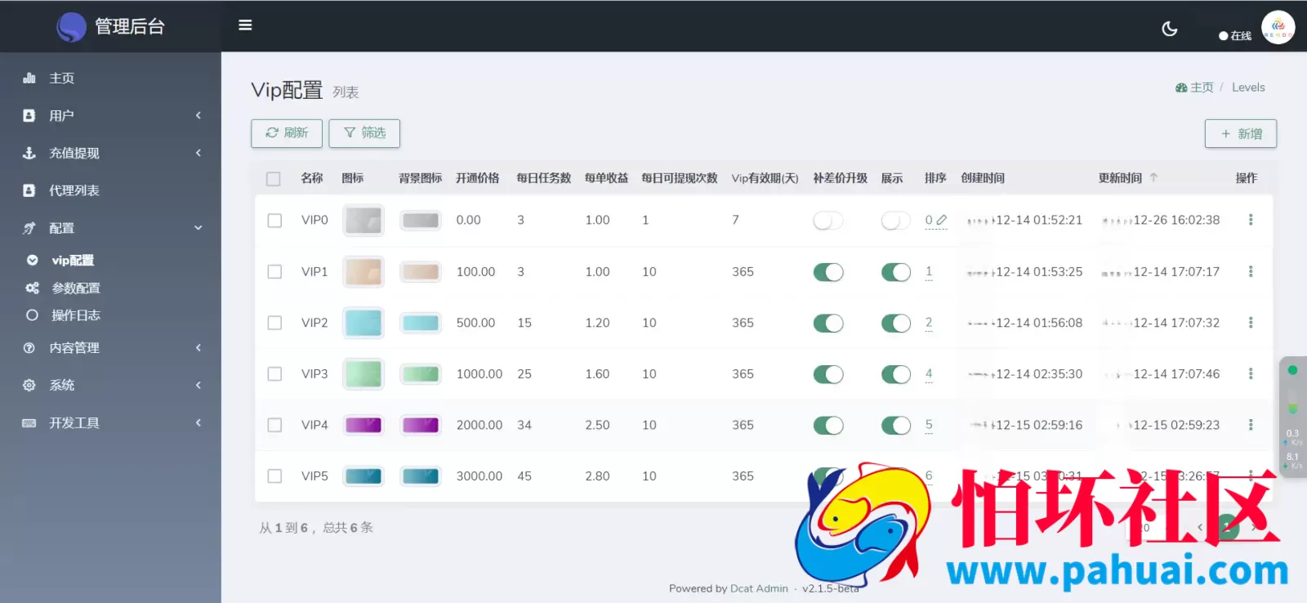This screenshot has height=603, width=1307.
Task: Open the VIP3 green 背景图标 thumbnail
Action: tap(421, 374)
